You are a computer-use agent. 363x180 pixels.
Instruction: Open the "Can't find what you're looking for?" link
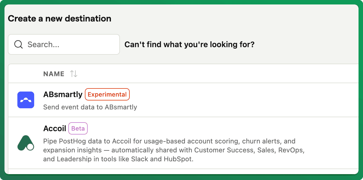click(189, 44)
